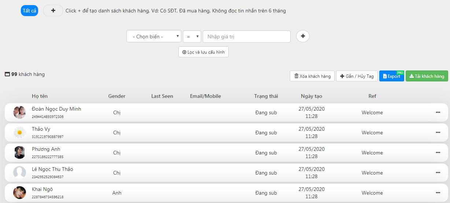Click the "Gender" column header
The image size is (450, 203).
click(x=117, y=96)
